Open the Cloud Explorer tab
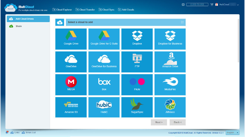This screenshot has width=245, height=137. [62, 10]
